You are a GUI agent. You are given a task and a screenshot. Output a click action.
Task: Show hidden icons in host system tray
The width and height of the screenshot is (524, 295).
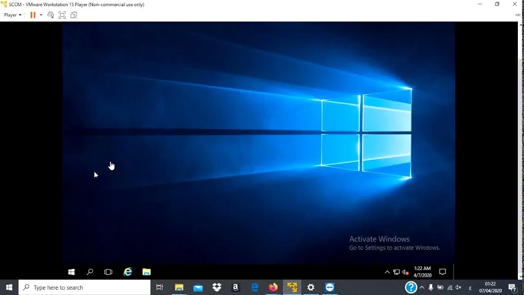tap(422, 287)
